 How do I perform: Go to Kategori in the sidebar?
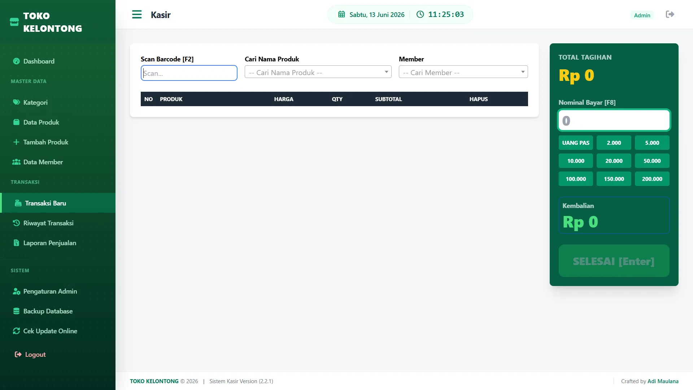coord(58,102)
